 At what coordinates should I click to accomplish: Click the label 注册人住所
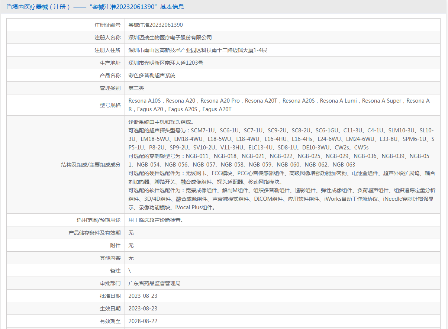[108, 50]
